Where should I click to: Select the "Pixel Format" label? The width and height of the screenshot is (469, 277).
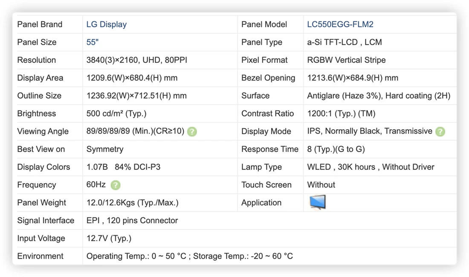pyautogui.click(x=264, y=60)
